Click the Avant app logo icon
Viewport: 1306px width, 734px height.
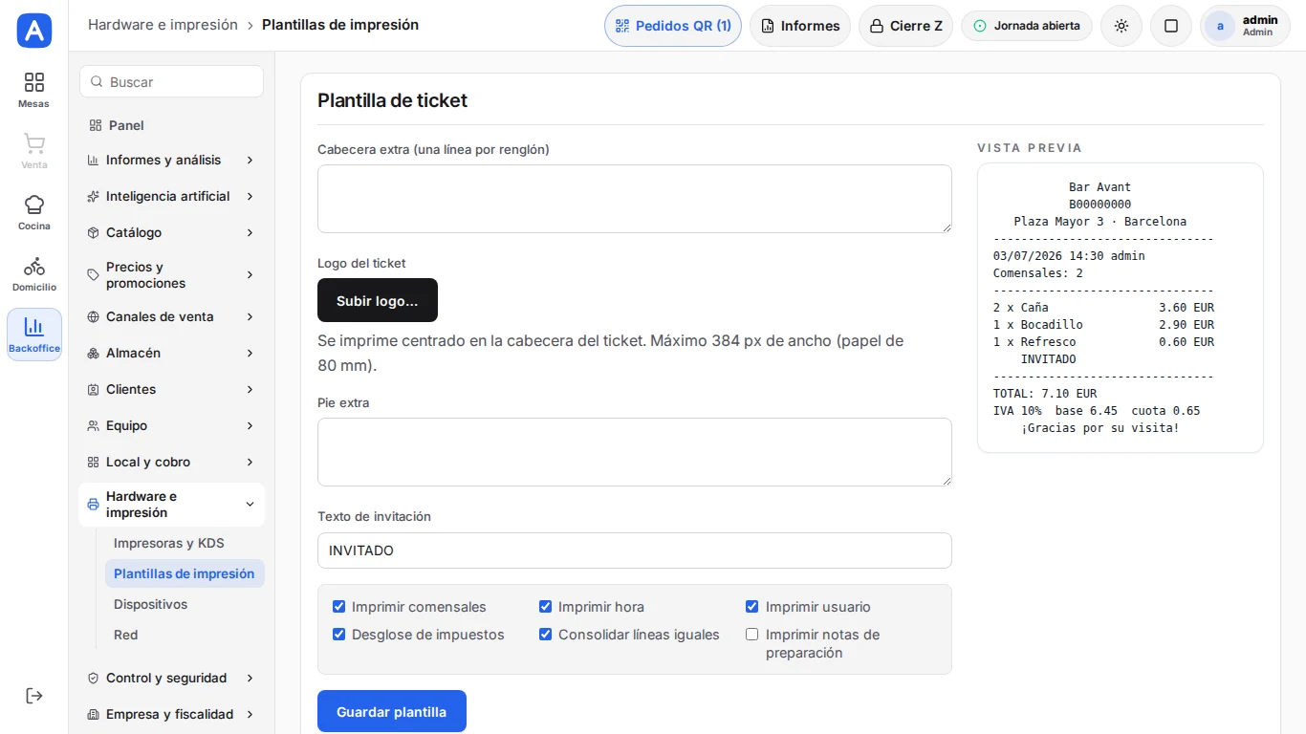(34, 31)
